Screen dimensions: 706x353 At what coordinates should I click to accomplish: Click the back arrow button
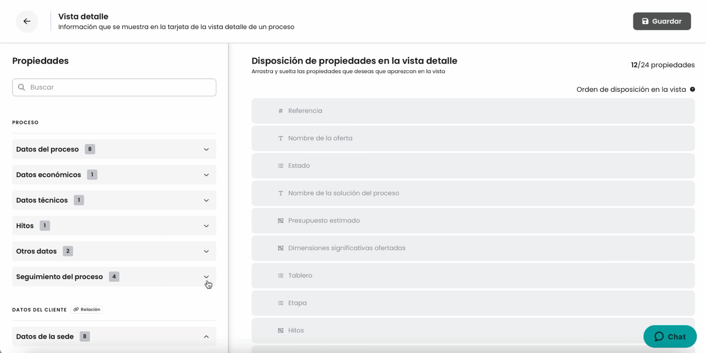click(x=27, y=21)
